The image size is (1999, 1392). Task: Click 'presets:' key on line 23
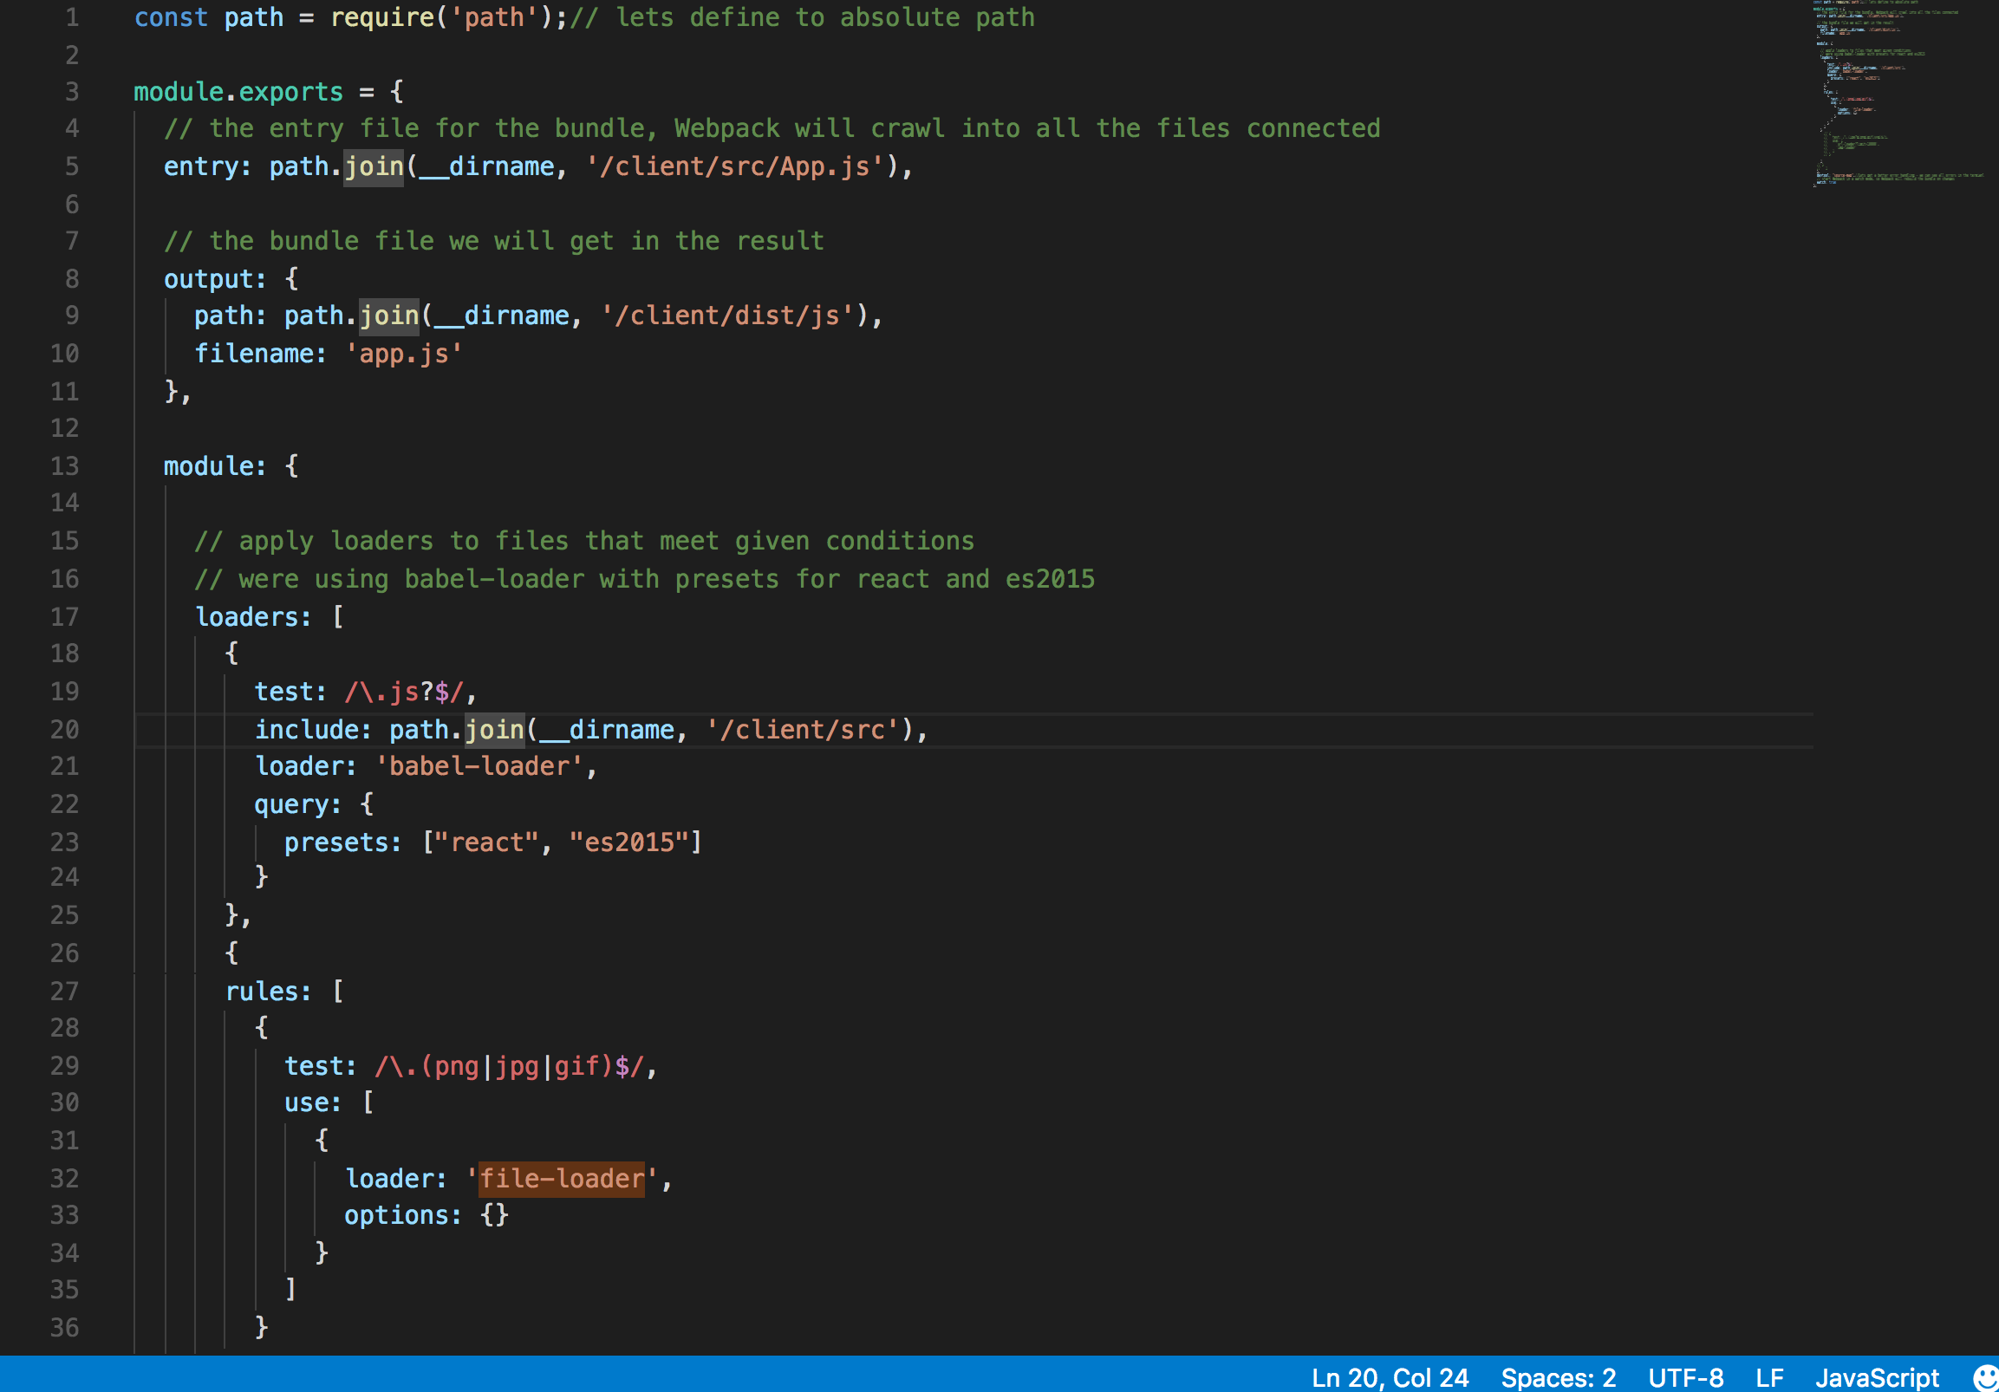click(343, 842)
